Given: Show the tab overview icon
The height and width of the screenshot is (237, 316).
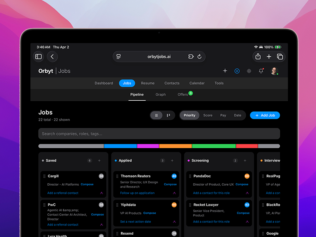Looking at the screenshot, I should (x=280, y=56).
